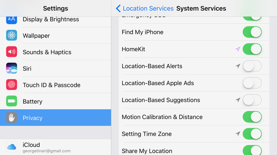Turn on Location-Based Apple Ads
The image size is (277, 155).
(252, 83)
